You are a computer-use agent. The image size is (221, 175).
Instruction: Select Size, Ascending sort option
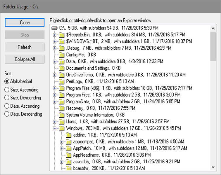[21, 90]
